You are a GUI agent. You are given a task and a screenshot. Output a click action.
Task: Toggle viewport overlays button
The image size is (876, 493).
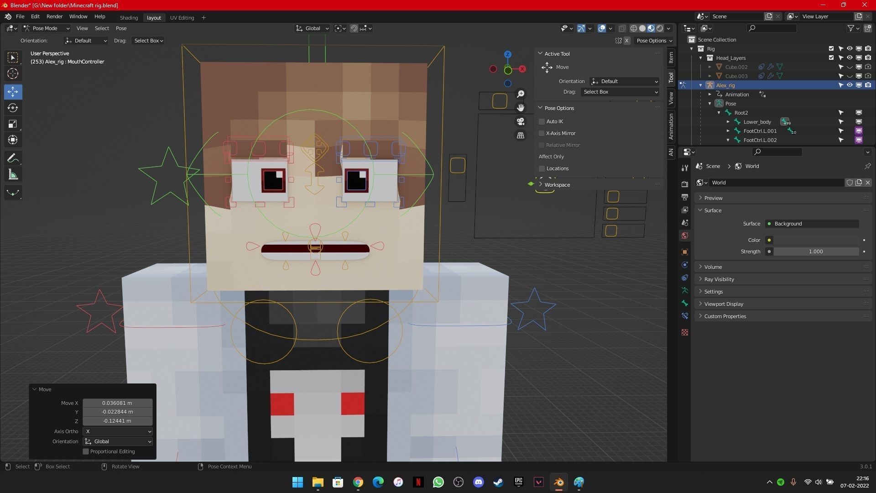602,28
